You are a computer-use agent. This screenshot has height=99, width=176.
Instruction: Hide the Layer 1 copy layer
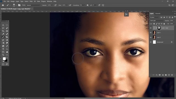pyautogui.click(x=151, y=28)
